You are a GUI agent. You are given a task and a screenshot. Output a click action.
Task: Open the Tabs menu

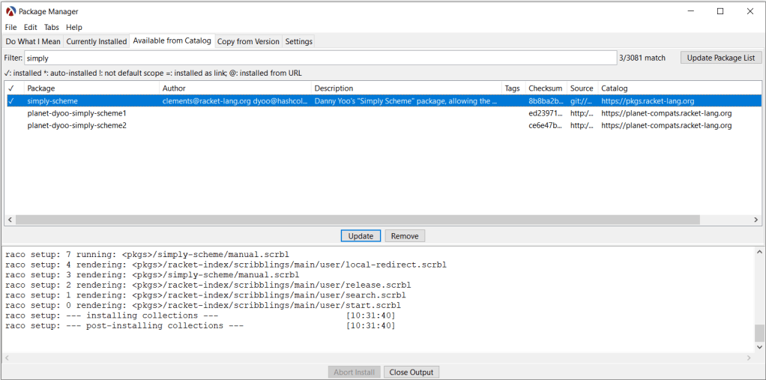tap(51, 27)
